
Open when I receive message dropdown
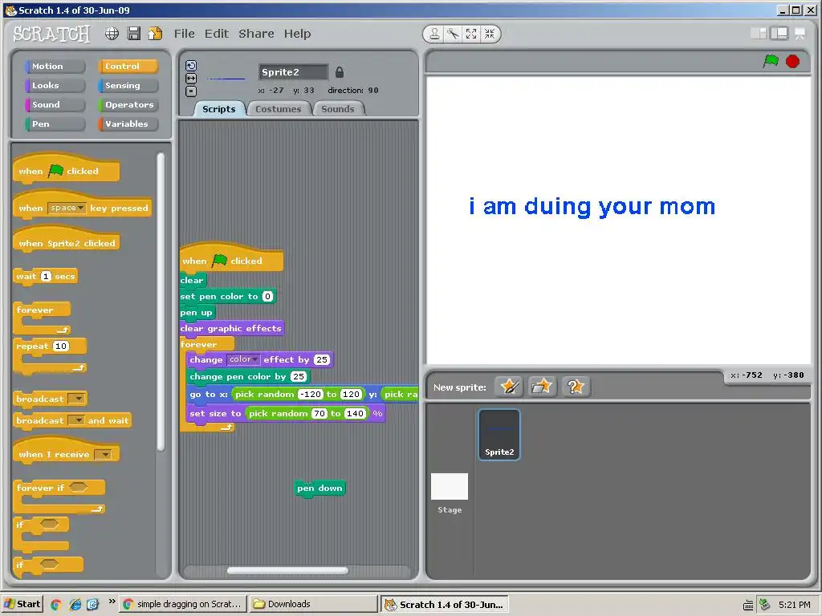tap(103, 454)
